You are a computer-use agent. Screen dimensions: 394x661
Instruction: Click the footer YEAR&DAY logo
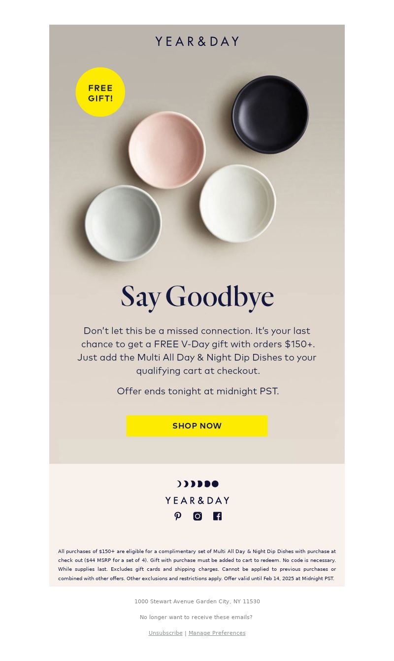197,500
